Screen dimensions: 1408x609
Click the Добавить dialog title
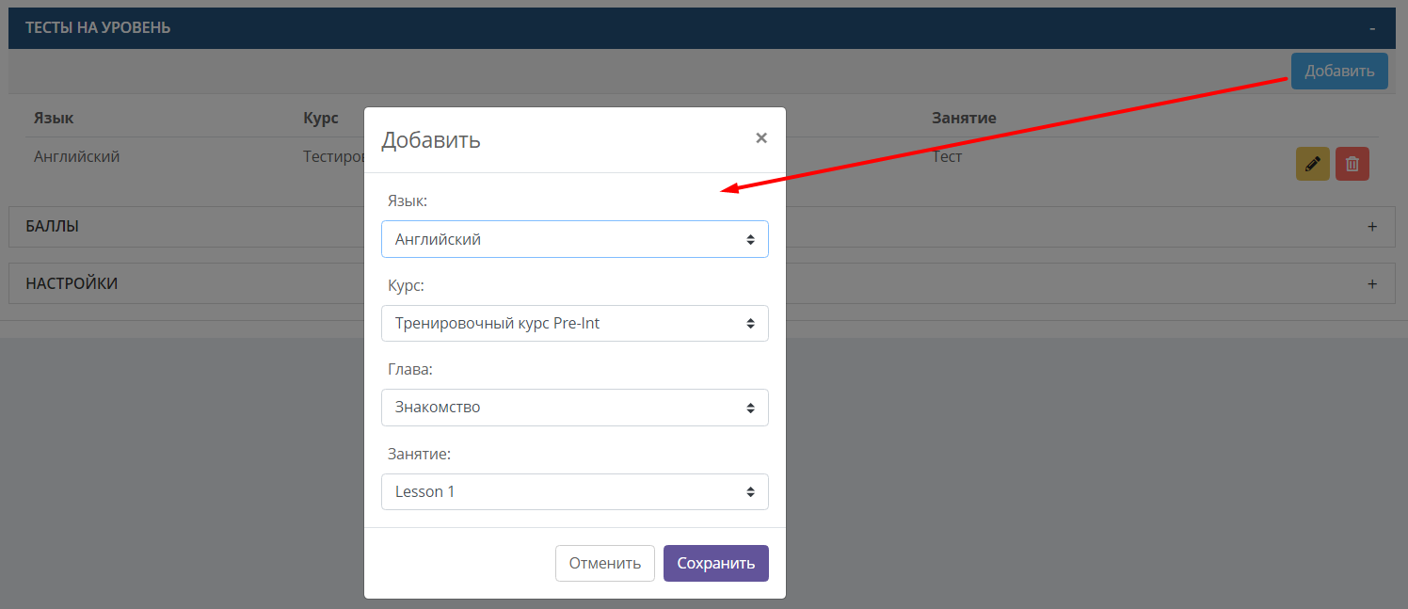[431, 140]
